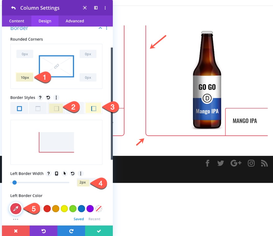Viewport: 273px width, 236px height.
Task: Discard changes with the red X button
Action: tap(16, 231)
